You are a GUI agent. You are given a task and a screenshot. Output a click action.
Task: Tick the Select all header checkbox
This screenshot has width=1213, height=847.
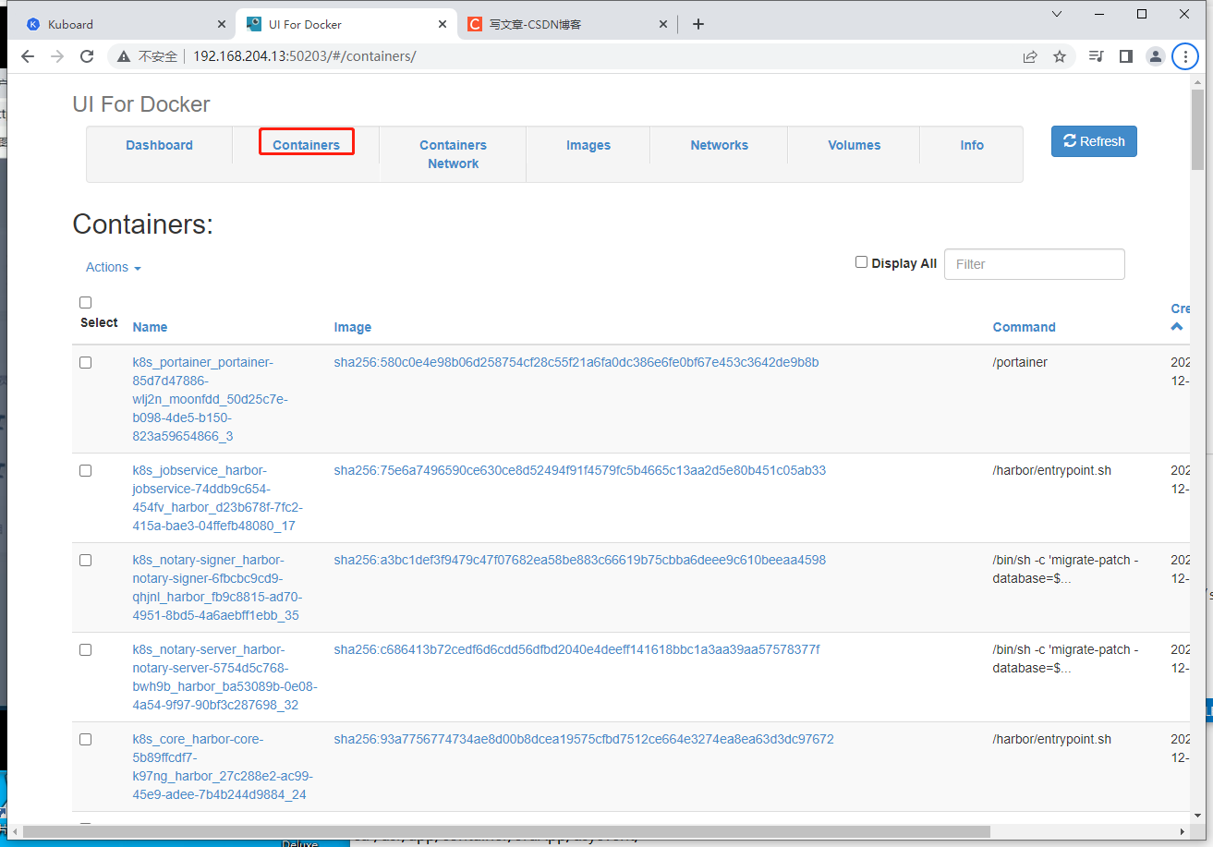click(86, 302)
